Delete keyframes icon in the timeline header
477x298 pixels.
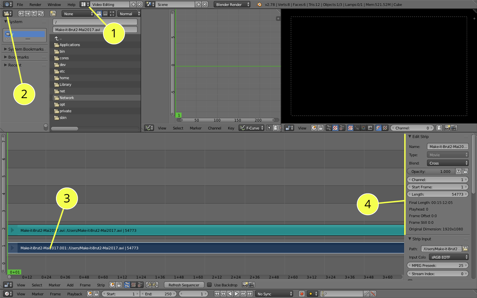pyautogui.click(x=373, y=294)
